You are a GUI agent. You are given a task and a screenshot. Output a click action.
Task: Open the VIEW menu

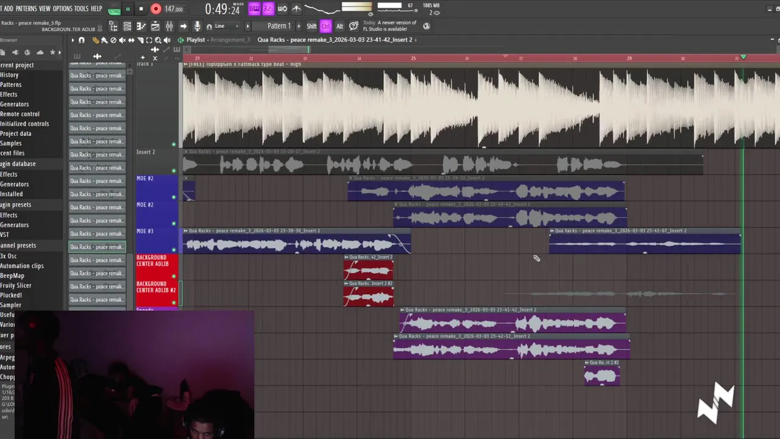45,9
